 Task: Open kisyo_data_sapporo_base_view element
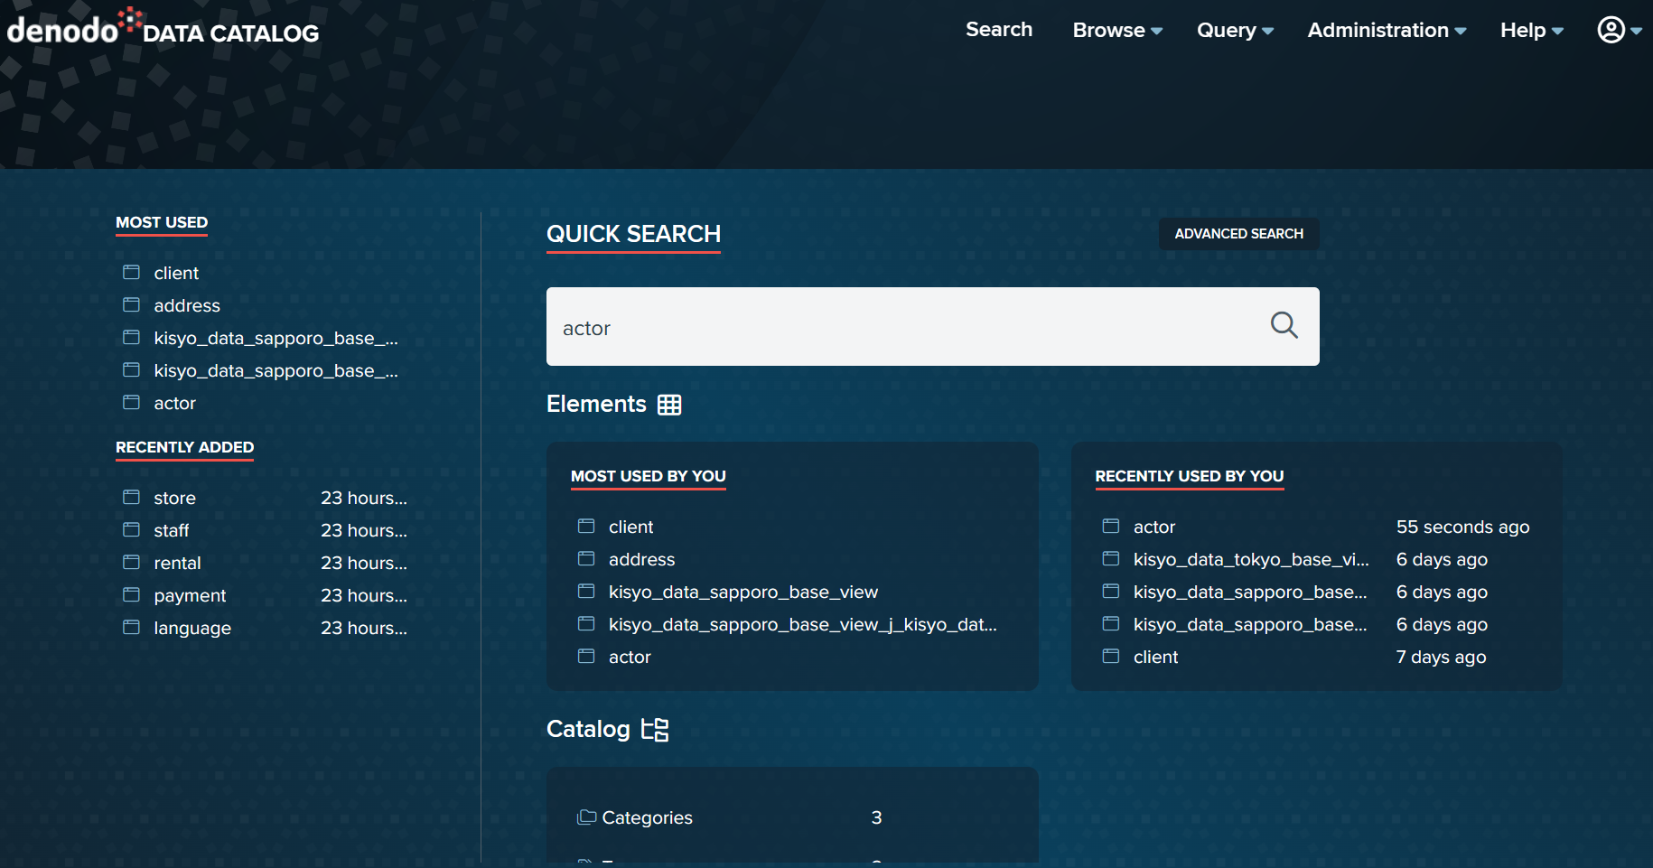(743, 592)
